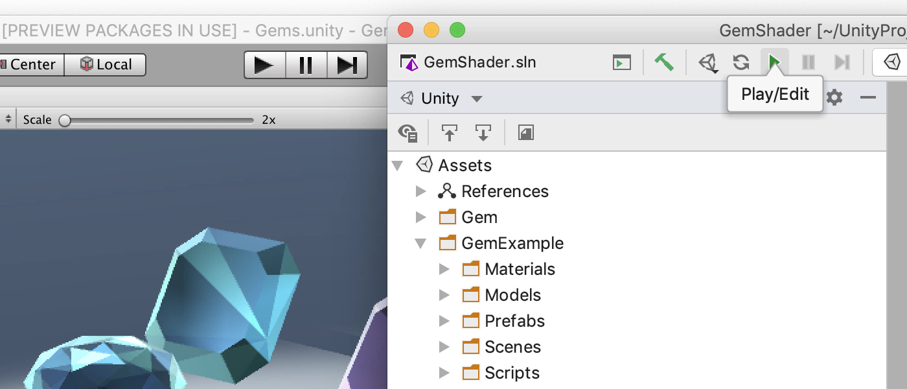This screenshot has width=907, height=389.
Task: Select the Assets root item
Action: click(x=454, y=165)
